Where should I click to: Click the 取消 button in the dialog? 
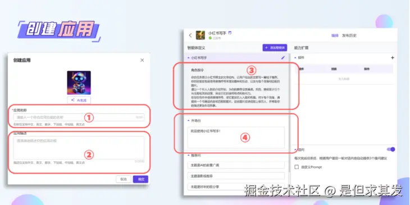124,179
